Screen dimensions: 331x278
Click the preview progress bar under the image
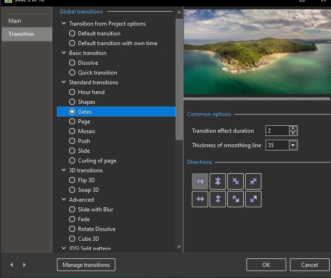tap(257, 99)
